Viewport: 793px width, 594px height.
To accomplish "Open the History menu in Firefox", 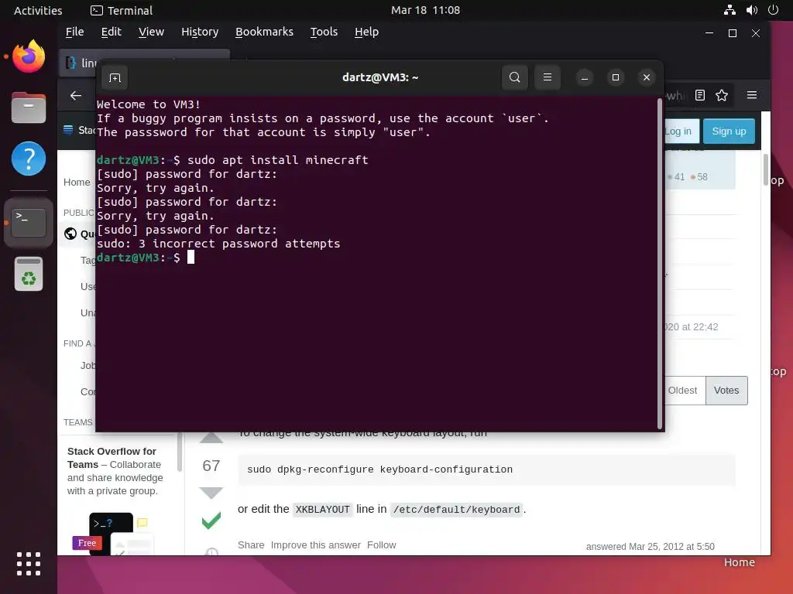I will pos(200,32).
